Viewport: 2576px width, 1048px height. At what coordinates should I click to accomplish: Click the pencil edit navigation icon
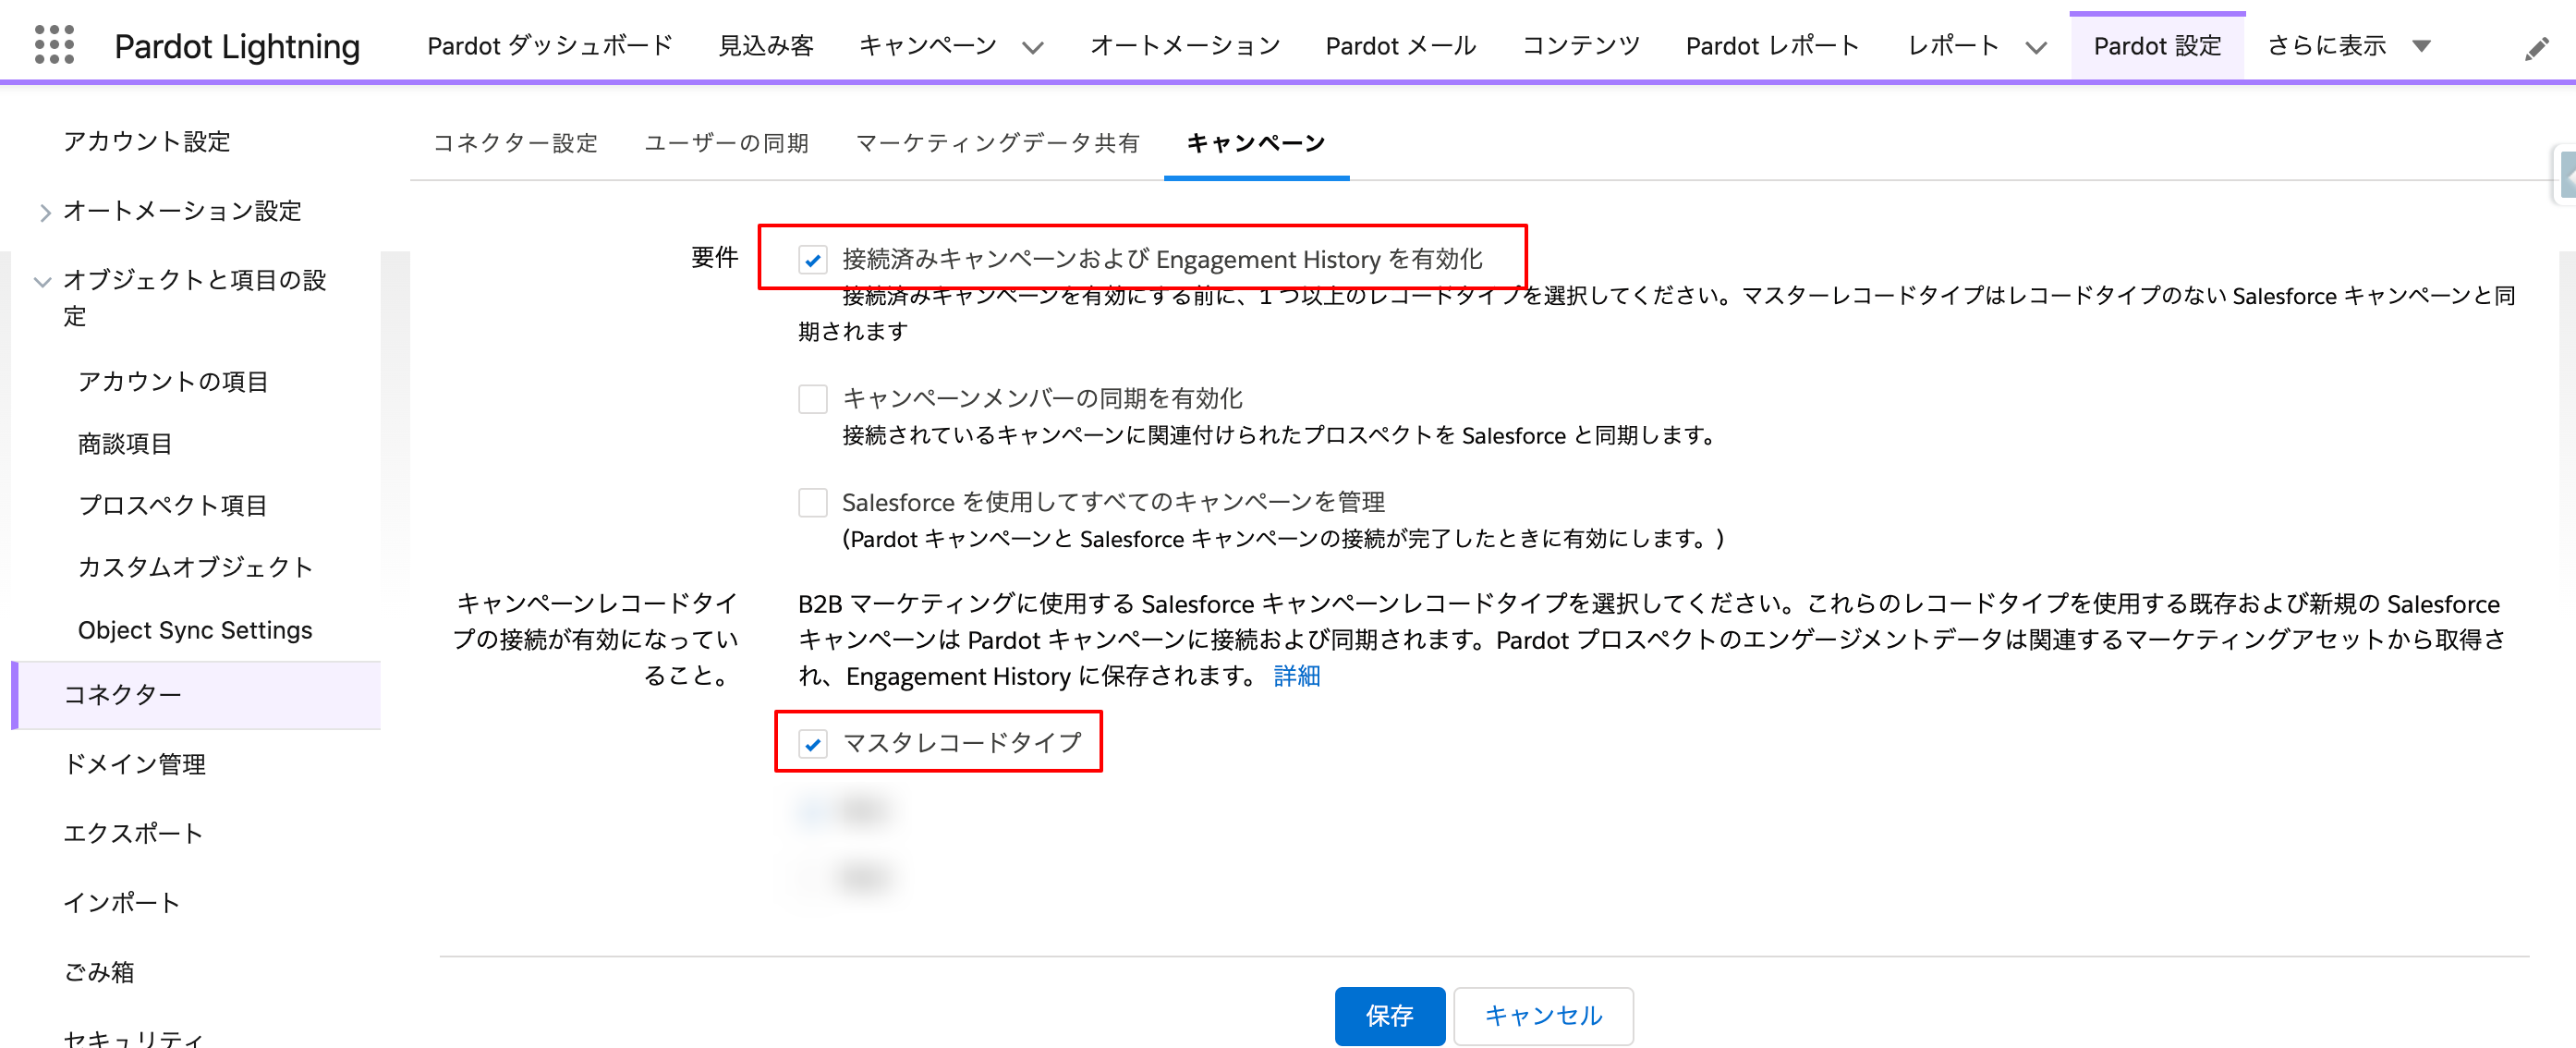coord(2536,48)
